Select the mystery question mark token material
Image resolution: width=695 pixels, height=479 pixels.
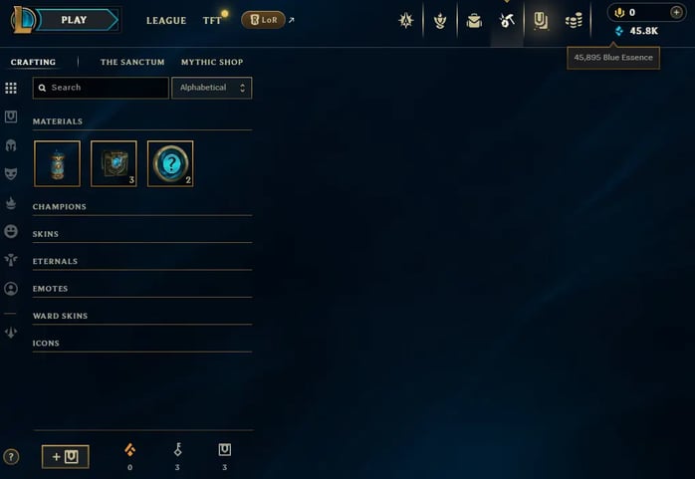coord(170,163)
